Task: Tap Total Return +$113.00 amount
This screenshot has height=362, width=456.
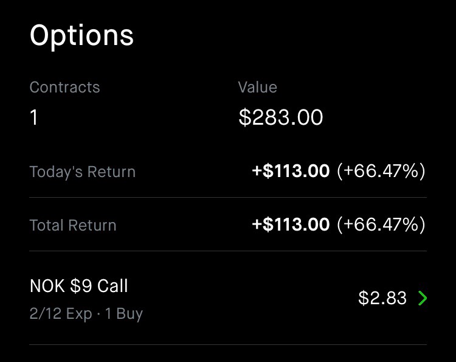Action: (291, 225)
